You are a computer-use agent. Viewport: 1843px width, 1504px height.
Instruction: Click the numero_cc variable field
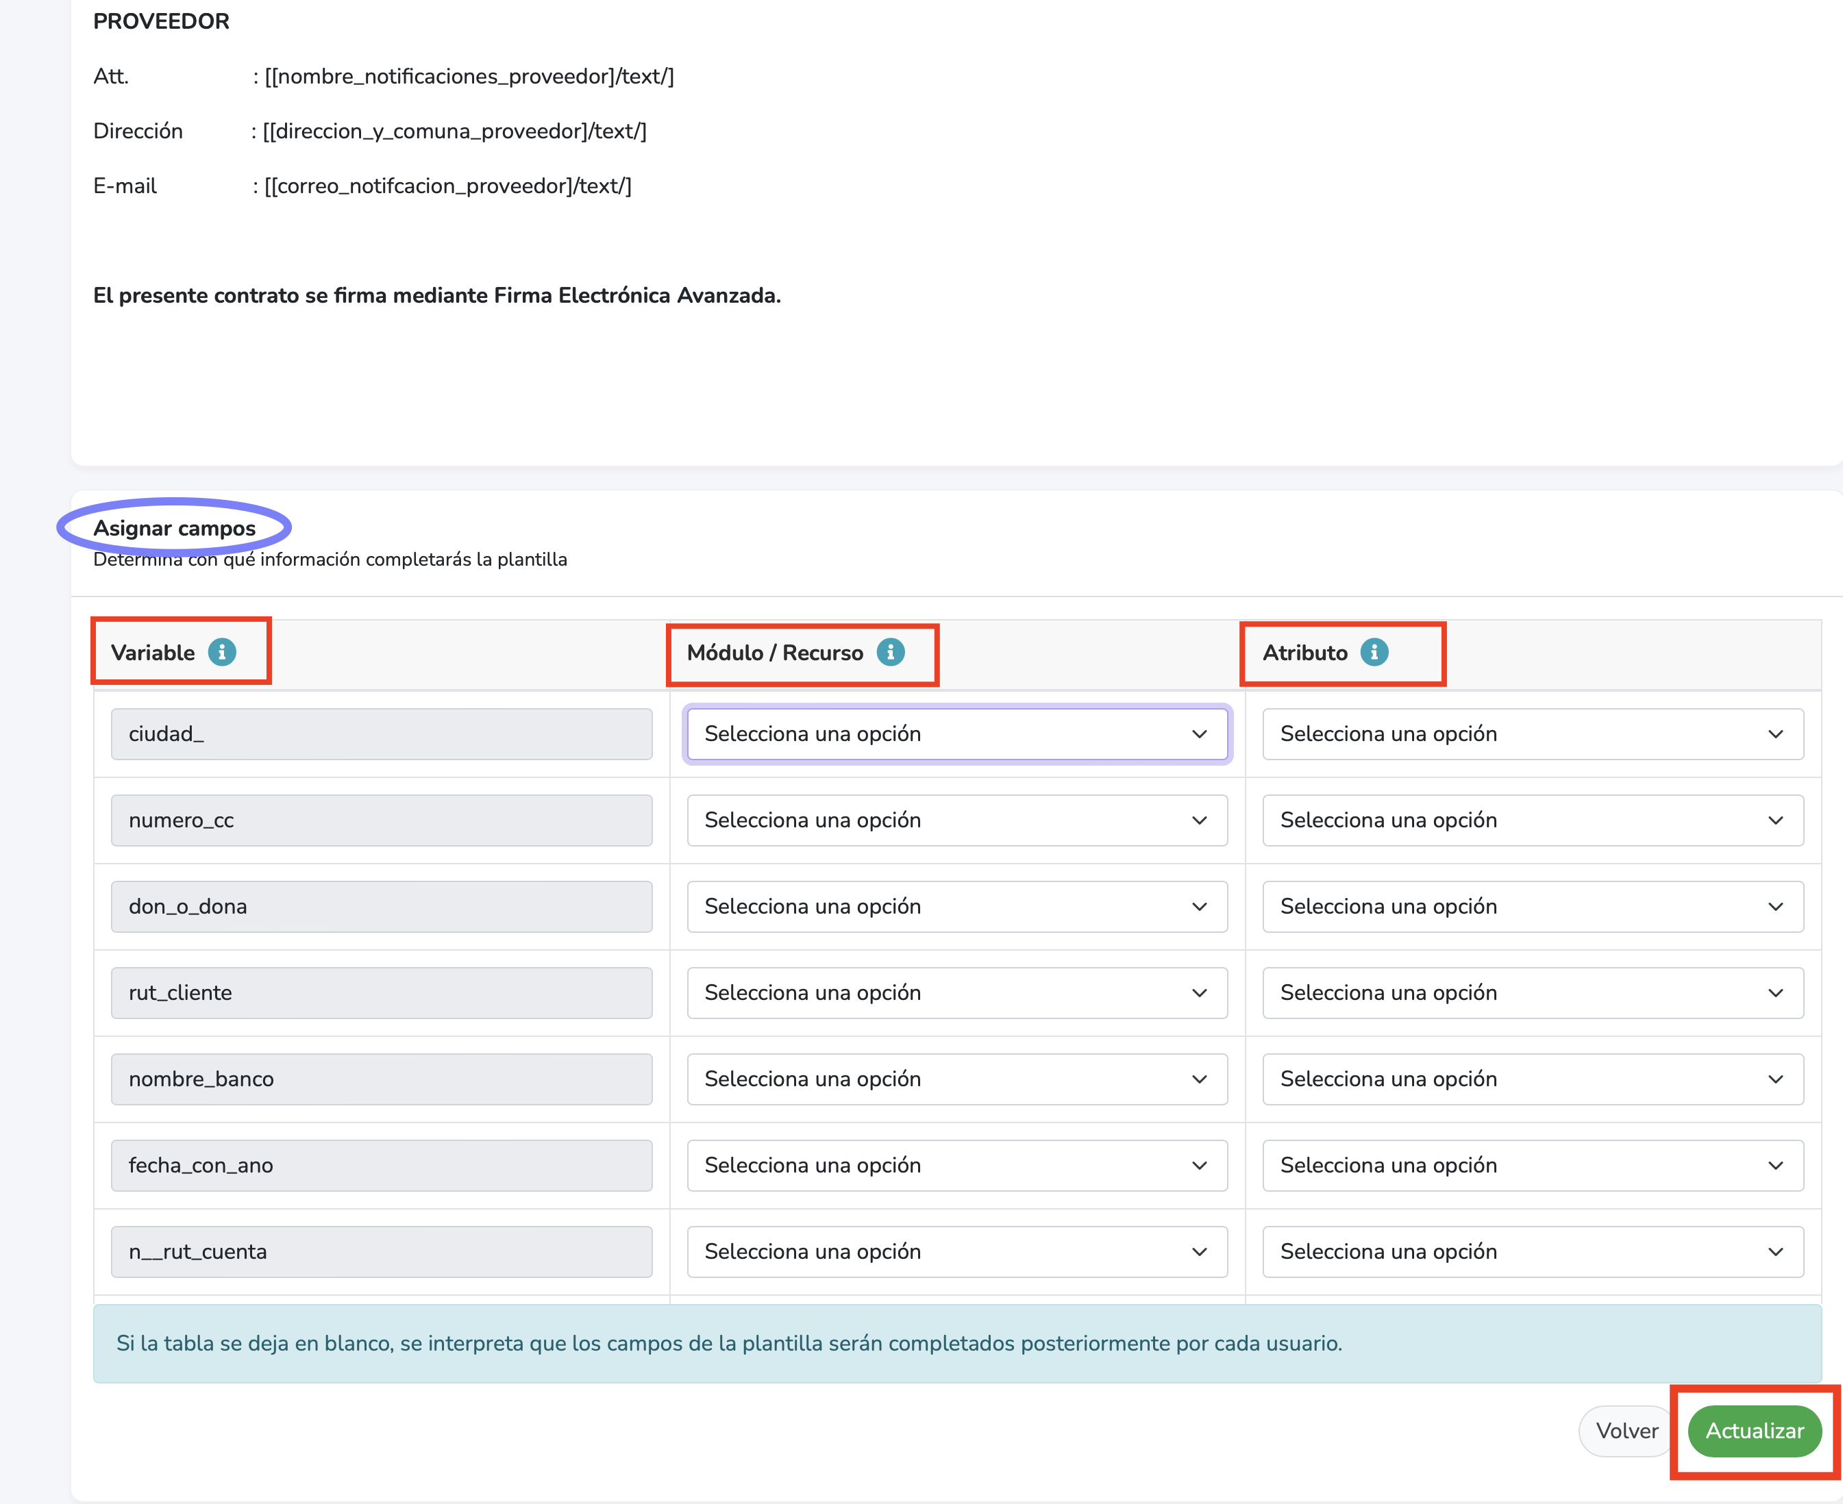click(381, 820)
